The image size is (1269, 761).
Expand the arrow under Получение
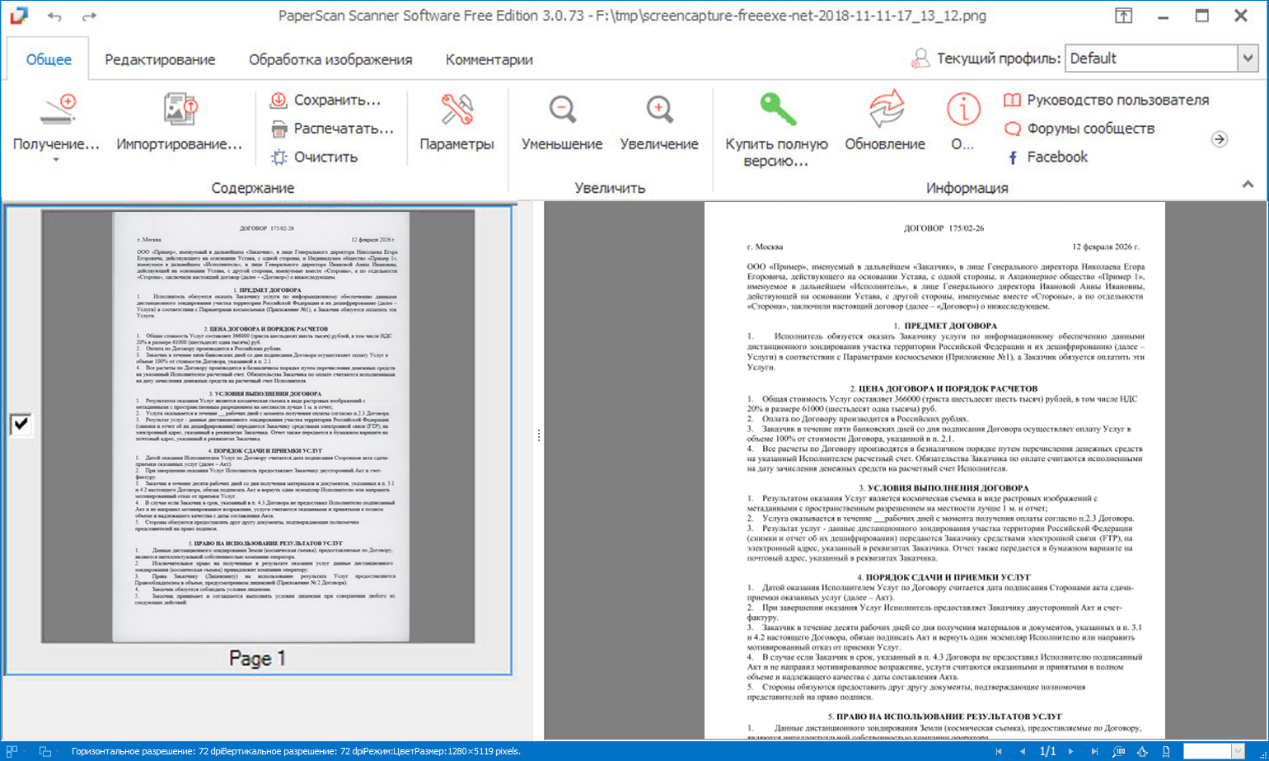pyautogui.click(x=56, y=161)
